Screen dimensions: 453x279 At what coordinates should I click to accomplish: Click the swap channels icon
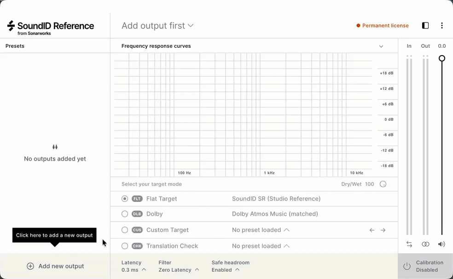tap(409, 244)
